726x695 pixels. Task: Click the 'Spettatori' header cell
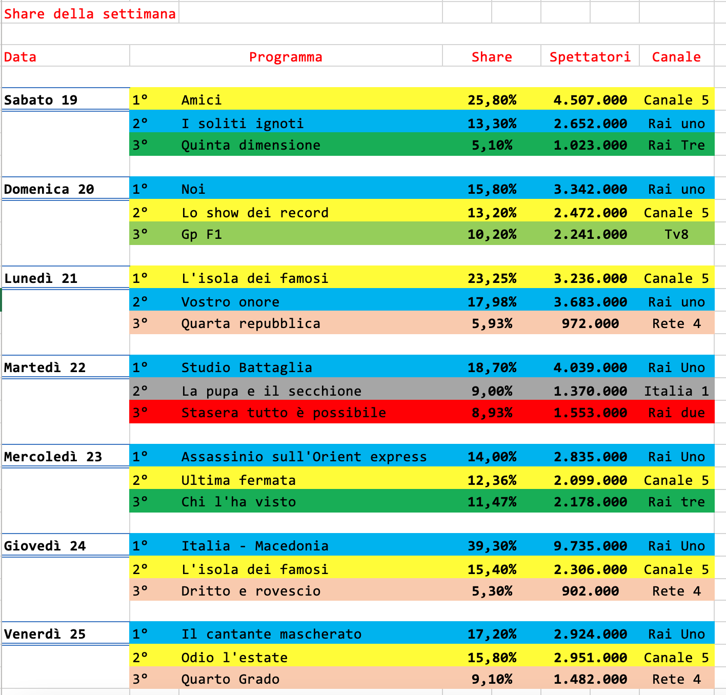point(590,57)
